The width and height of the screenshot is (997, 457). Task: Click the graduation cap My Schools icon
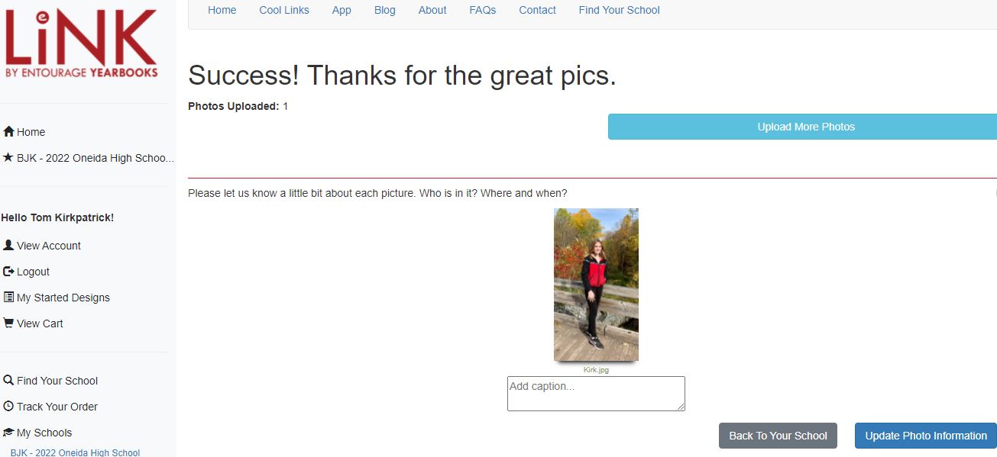(x=8, y=432)
